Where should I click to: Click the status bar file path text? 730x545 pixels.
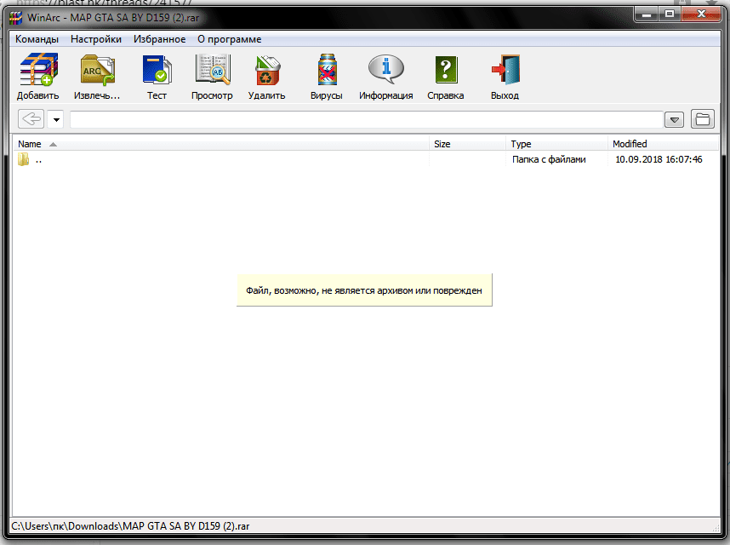point(130,526)
